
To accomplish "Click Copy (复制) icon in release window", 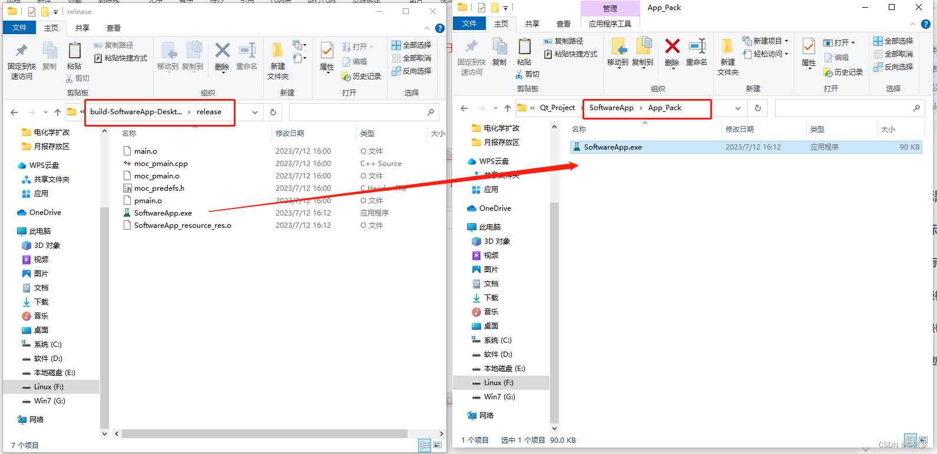I will tap(49, 57).
